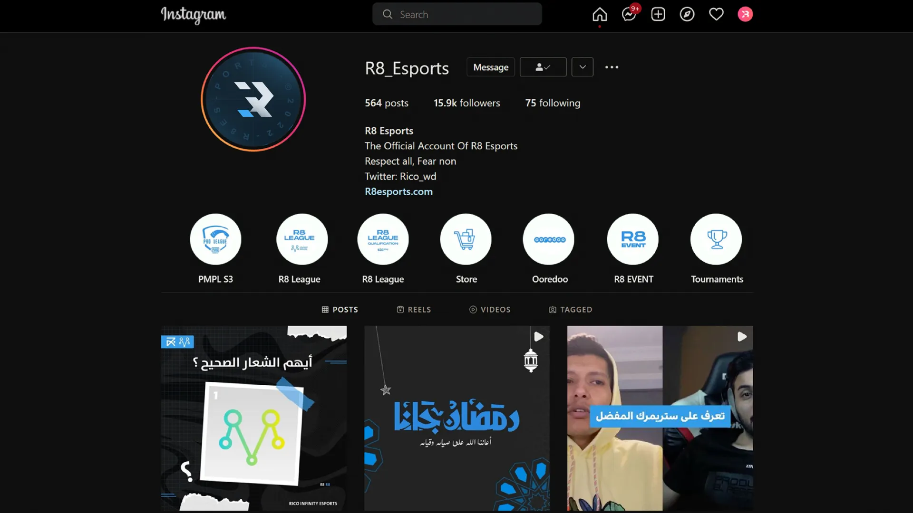Open the Tournaments trophy highlight
The image size is (913, 513).
tap(716, 239)
